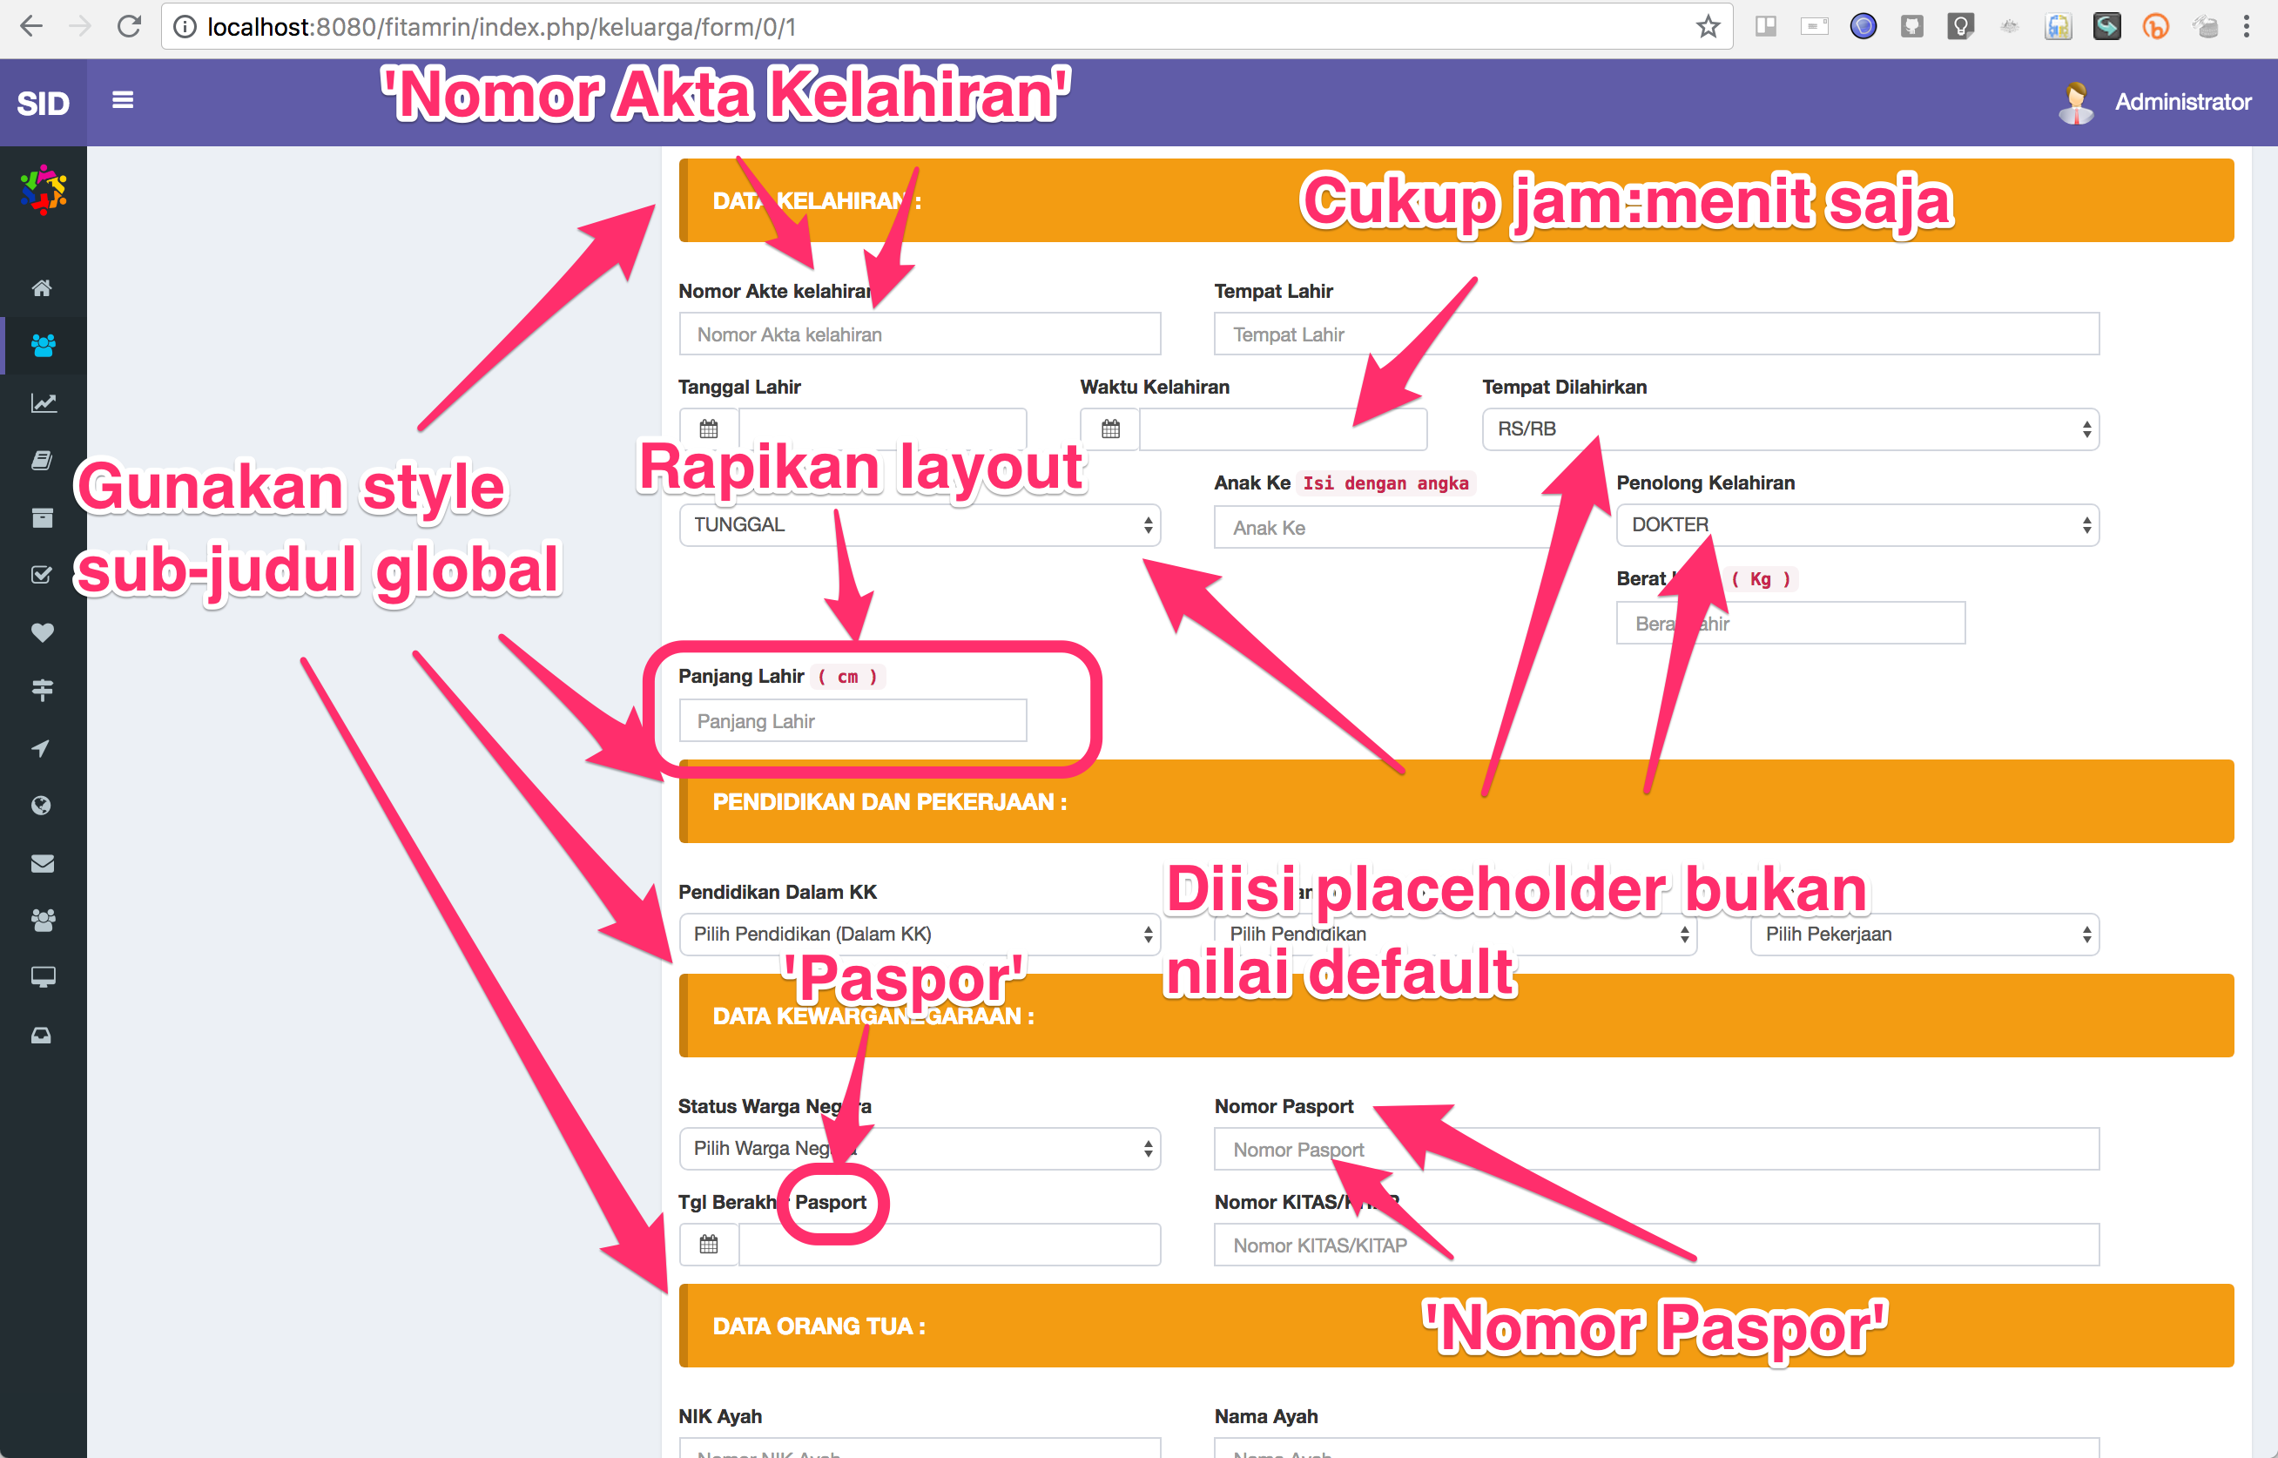Open the archive box sidebar icon
This screenshot has height=1458, width=2278.
[43, 517]
